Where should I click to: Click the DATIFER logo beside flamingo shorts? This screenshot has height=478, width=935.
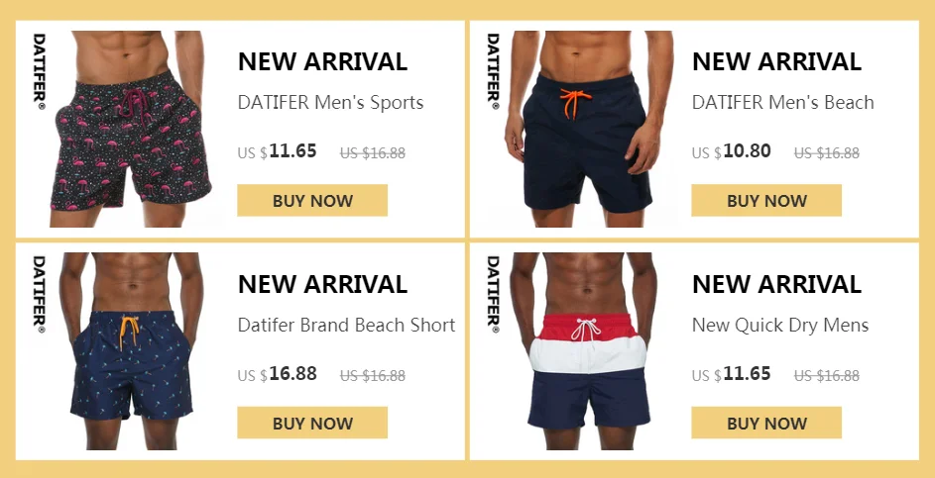click(39, 71)
